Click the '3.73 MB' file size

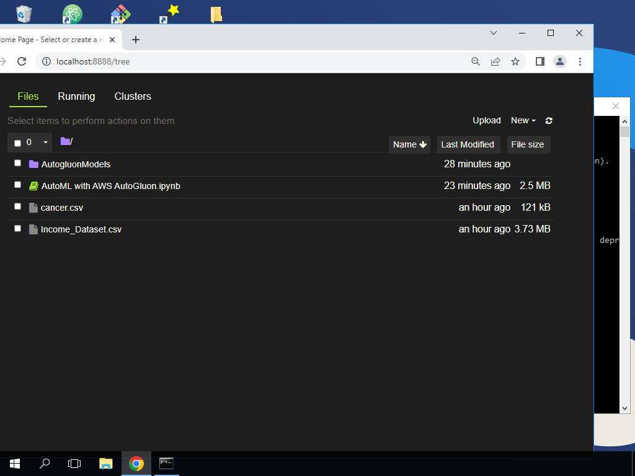tap(532, 229)
